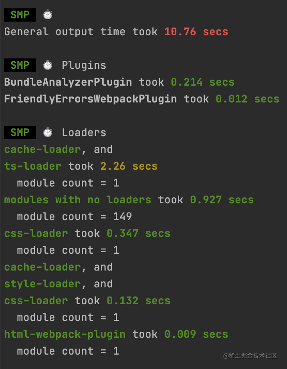Click the first SMP badge at top
Viewport: 287px width, 369px height.
click(x=20, y=14)
